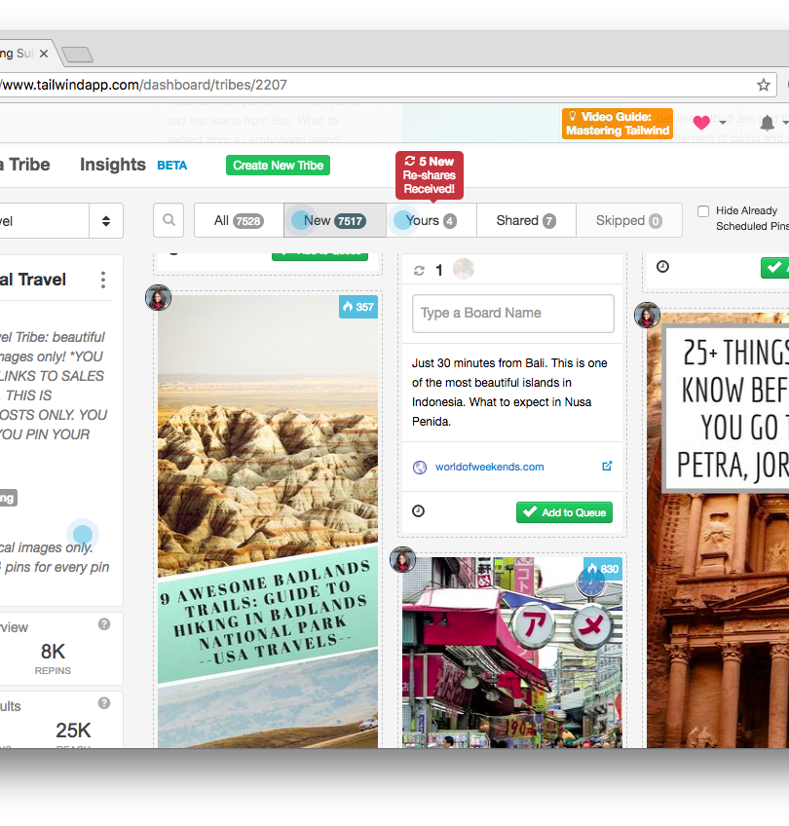
Task: Click the re-sharer avatar beside count 1
Action: click(464, 269)
